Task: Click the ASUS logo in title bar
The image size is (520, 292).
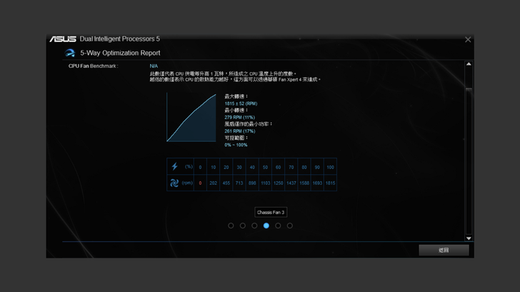Action: [63, 39]
